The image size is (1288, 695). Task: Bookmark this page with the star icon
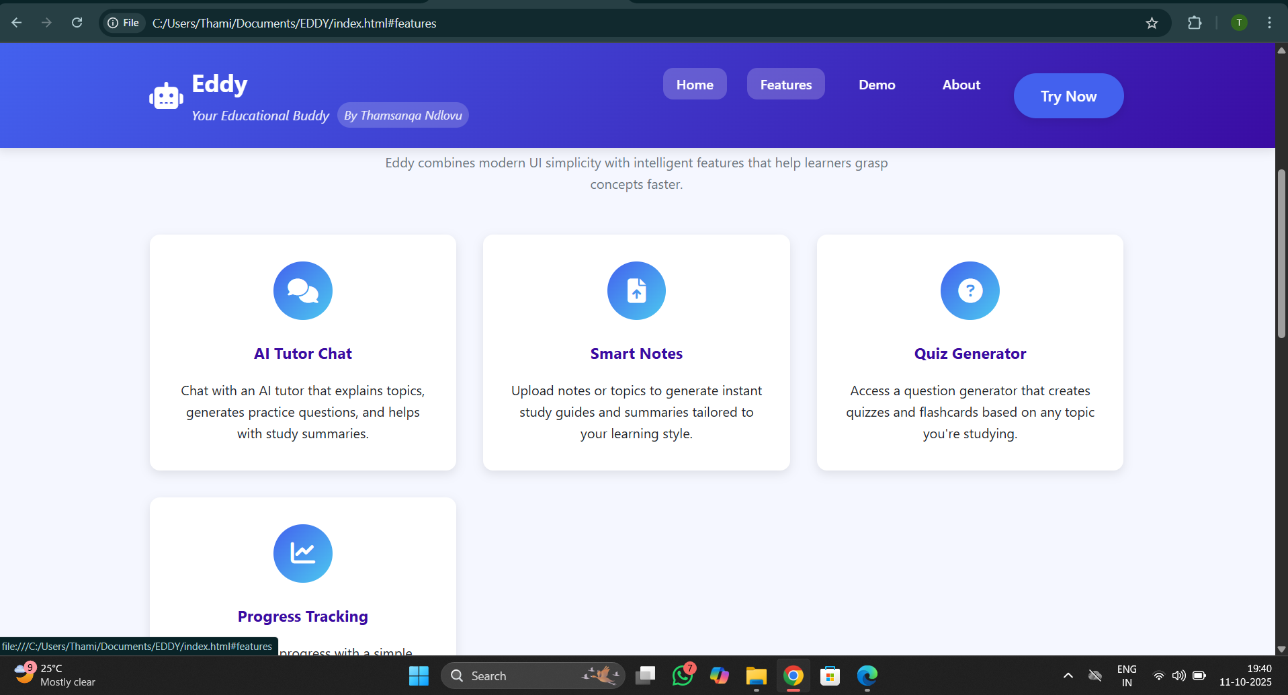(1152, 23)
